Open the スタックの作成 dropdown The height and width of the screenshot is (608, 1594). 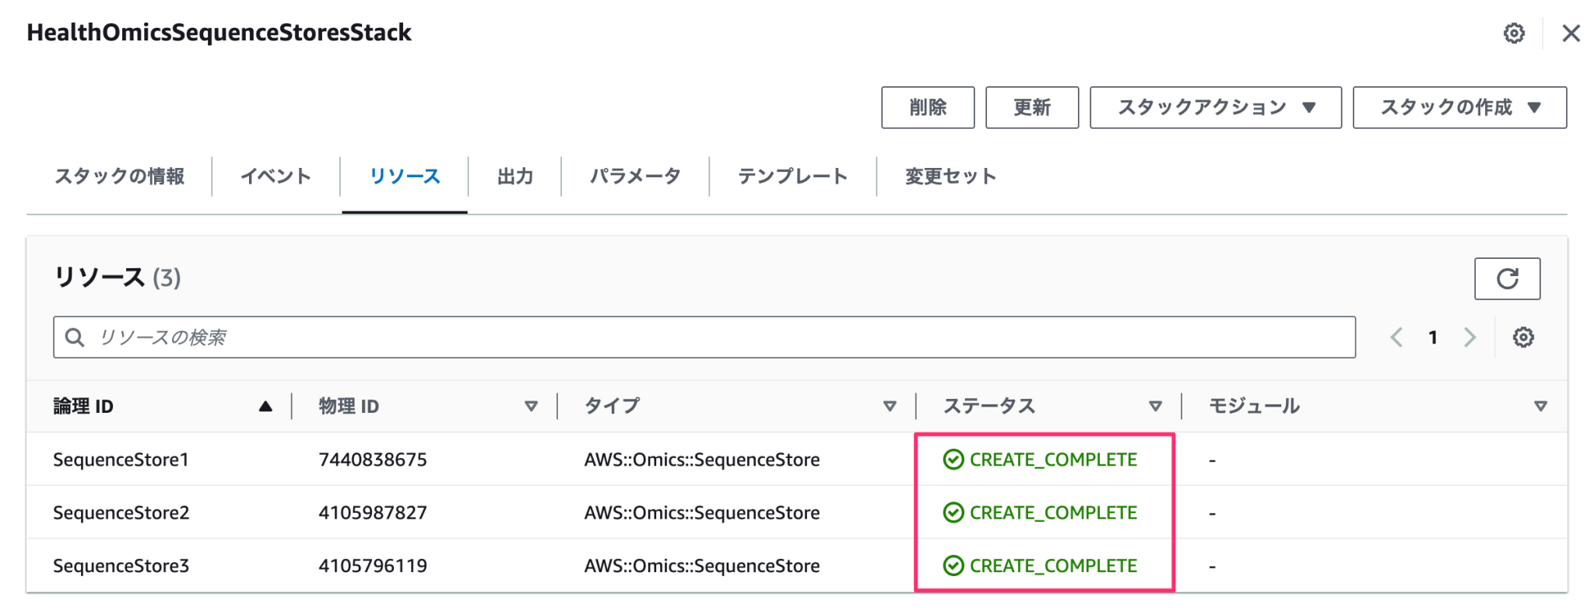click(1459, 107)
